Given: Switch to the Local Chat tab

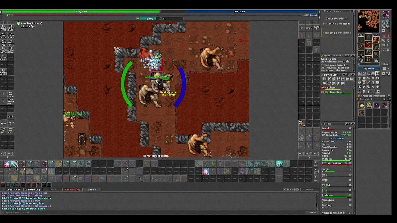Looking at the screenshot, I should [13, 190].
